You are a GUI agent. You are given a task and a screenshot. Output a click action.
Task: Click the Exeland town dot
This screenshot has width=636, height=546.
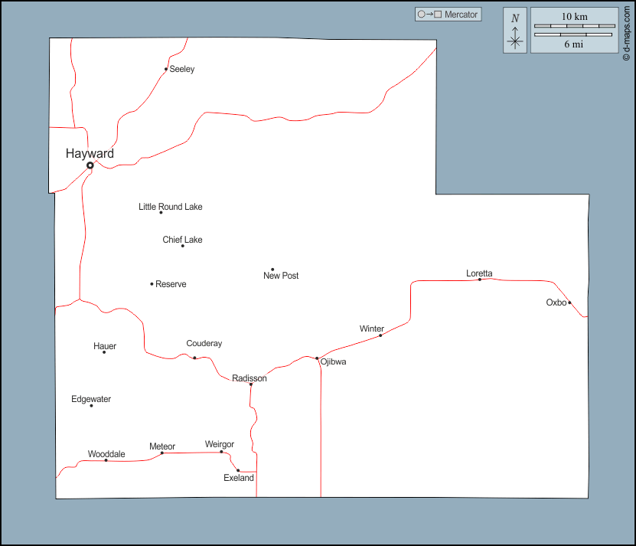pos(238,470)
